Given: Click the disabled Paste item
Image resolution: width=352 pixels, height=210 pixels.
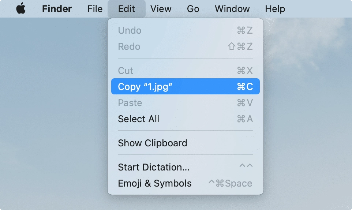Looking at the screenshot, I should click(130, 103).
